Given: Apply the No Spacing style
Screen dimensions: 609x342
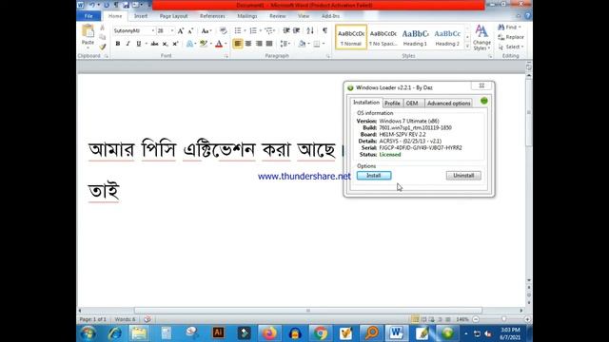Looking at the screenshot, I should coord(383,38).
